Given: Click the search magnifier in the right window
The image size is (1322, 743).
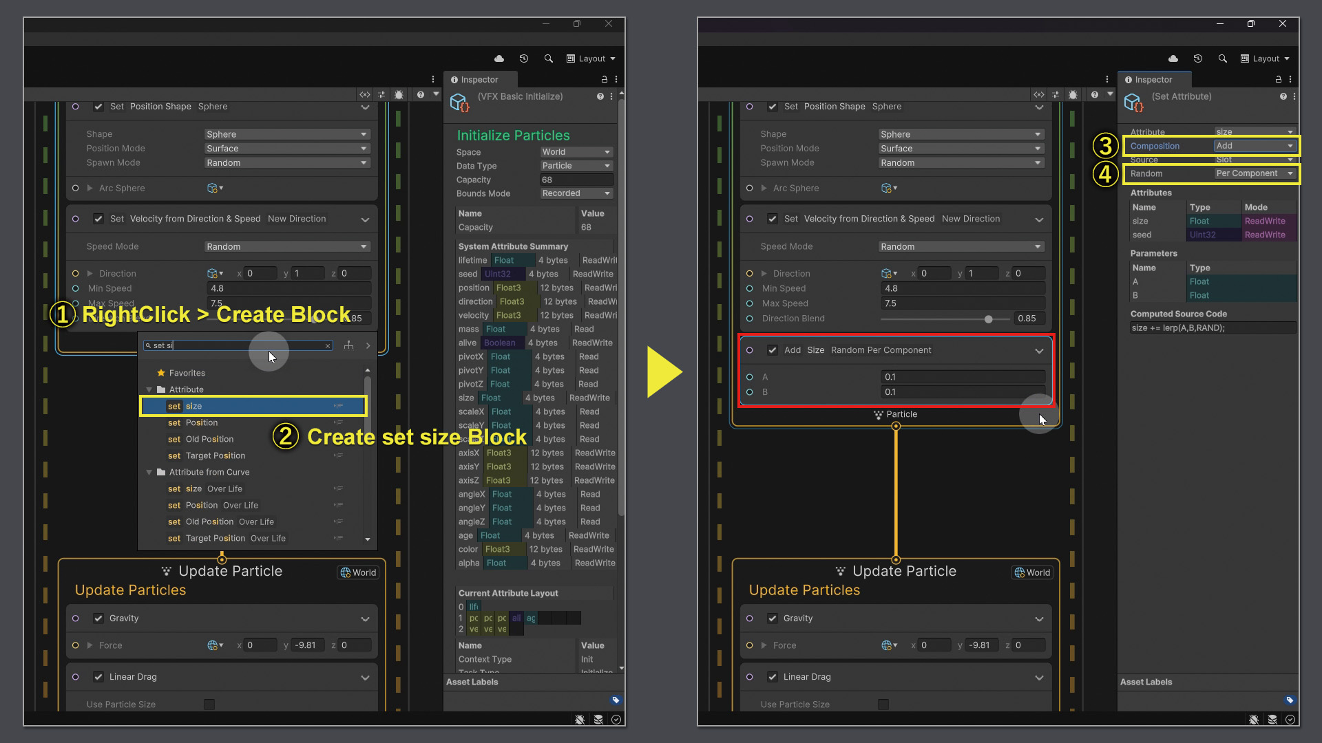Looking at the screenshot, I should tap(1223, 58).
